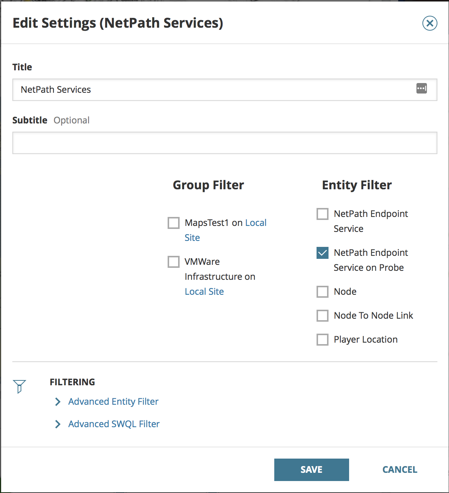Image resolution: width=449 pixels, height=493 pixels.
Task: Open the Local Site link under MapsTest1
Action: (256, 223)
